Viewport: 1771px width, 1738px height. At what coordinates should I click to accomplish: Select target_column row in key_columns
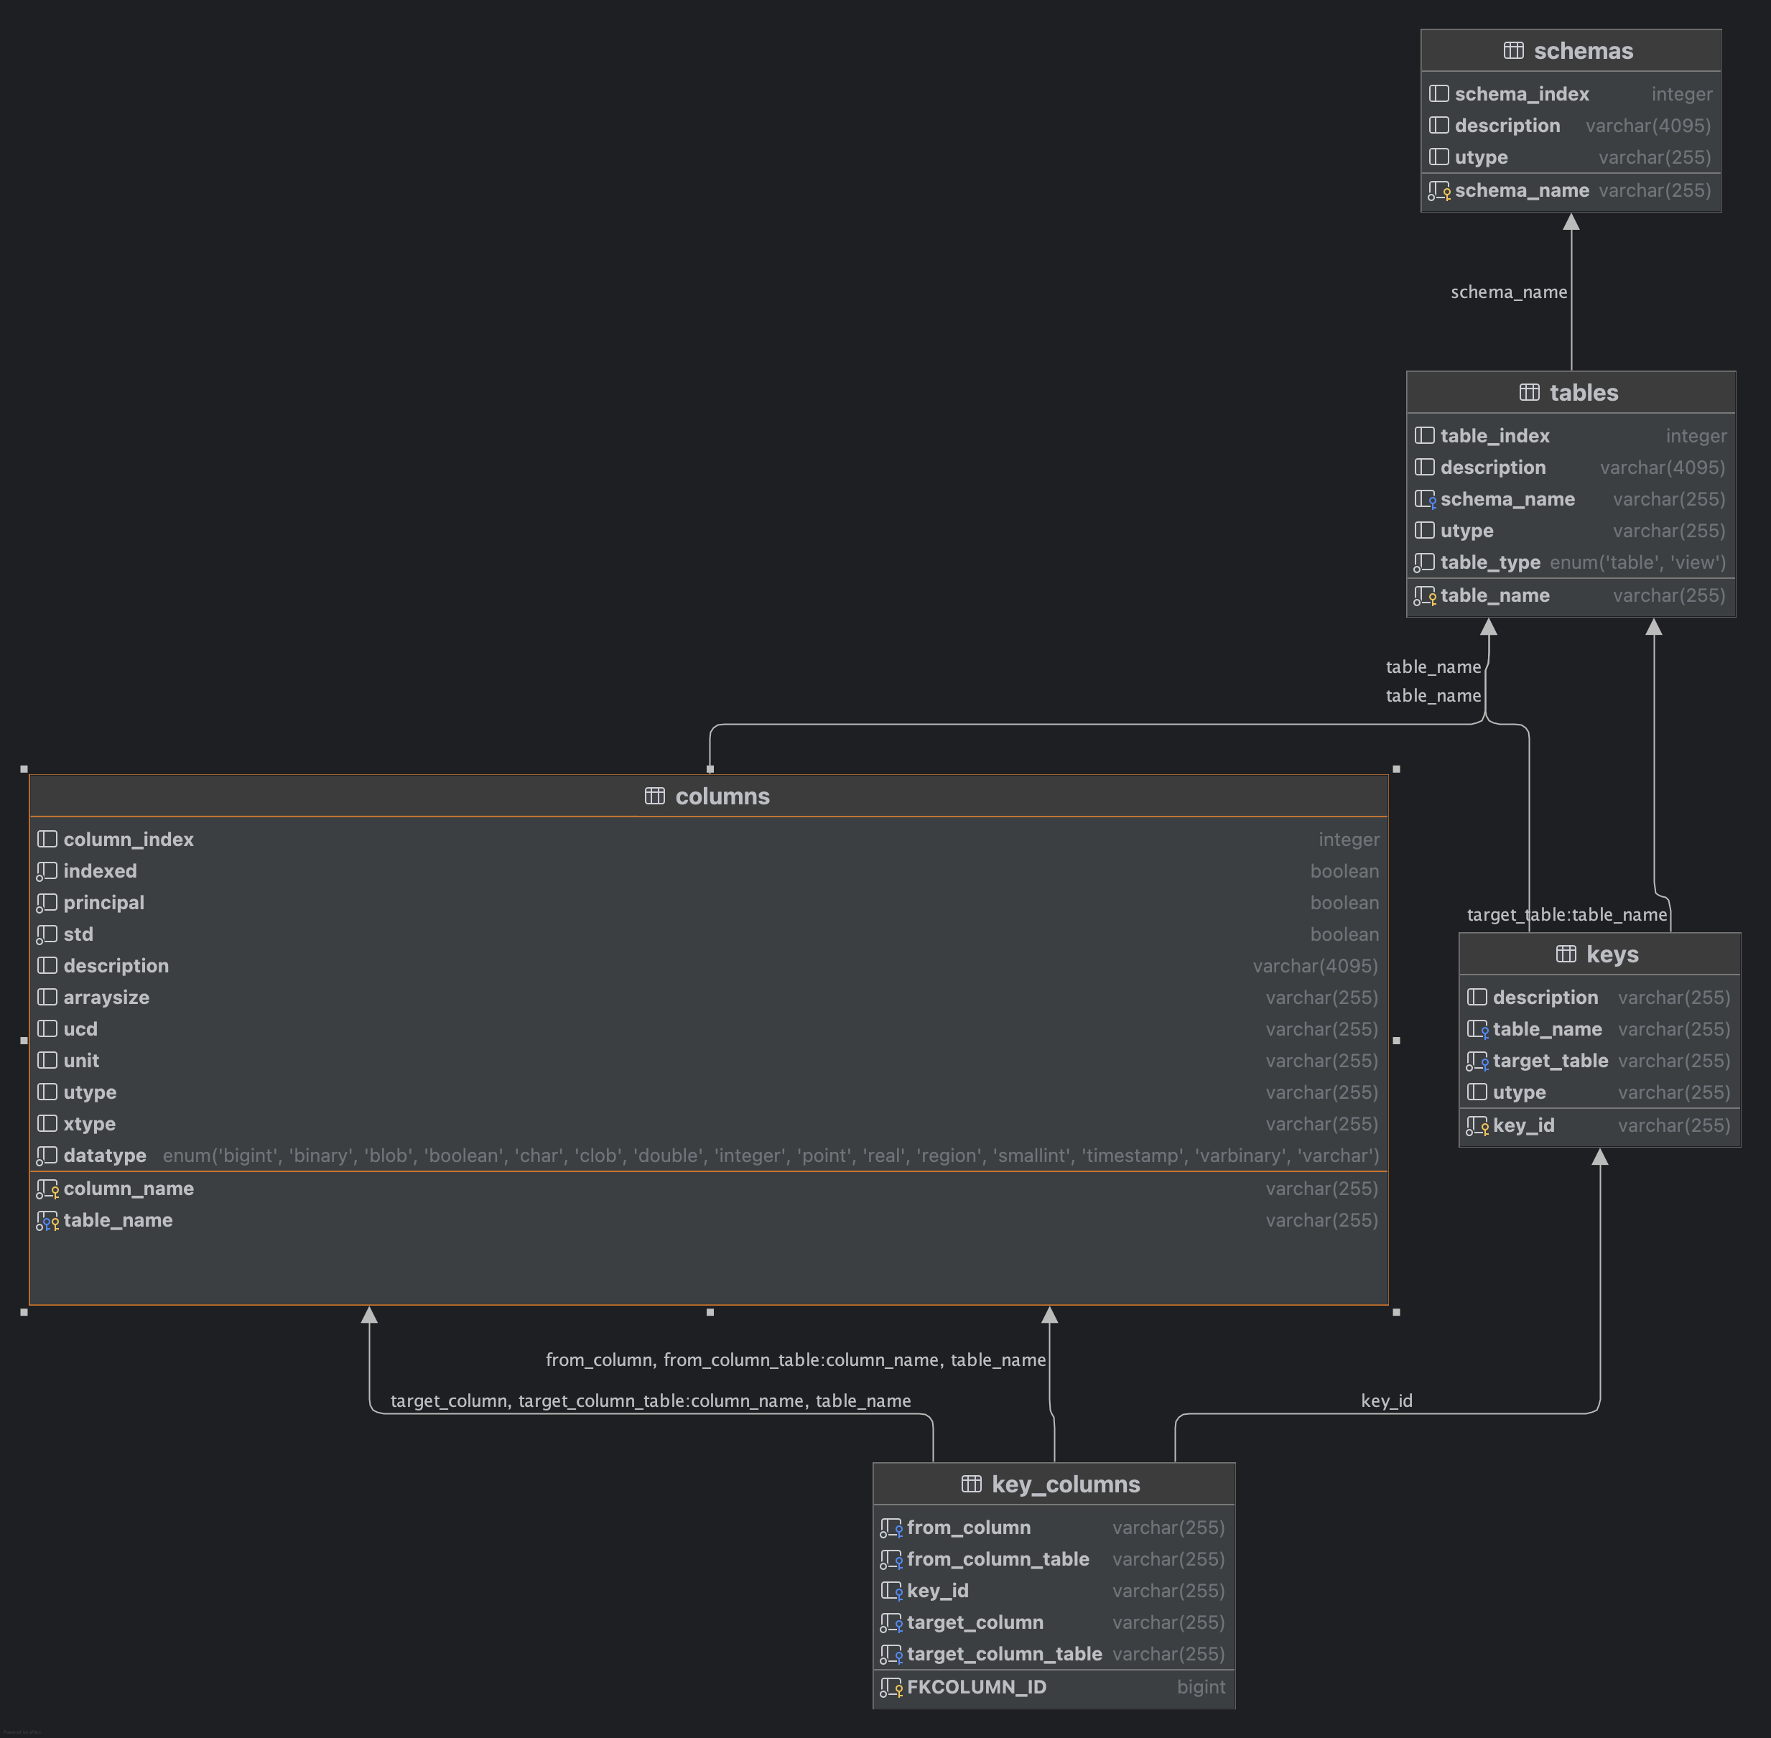[1054, 1623]
